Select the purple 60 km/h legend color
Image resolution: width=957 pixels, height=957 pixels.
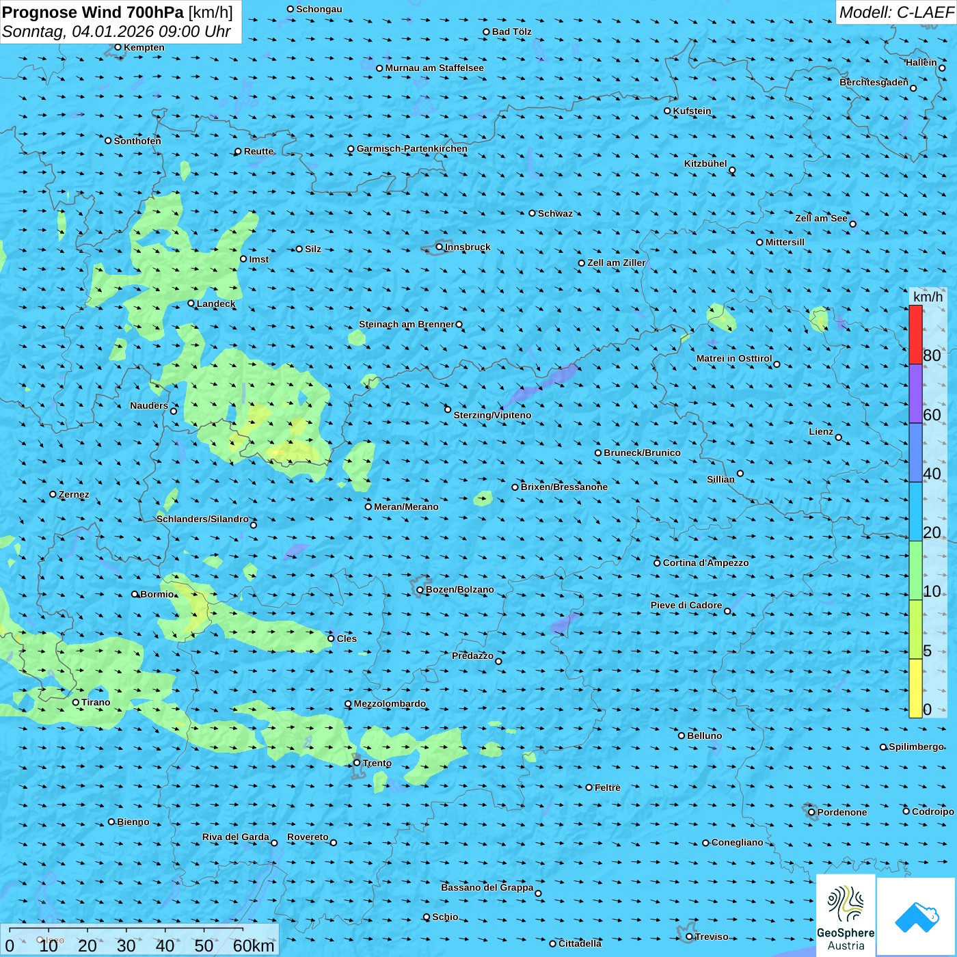click(915, 394)
